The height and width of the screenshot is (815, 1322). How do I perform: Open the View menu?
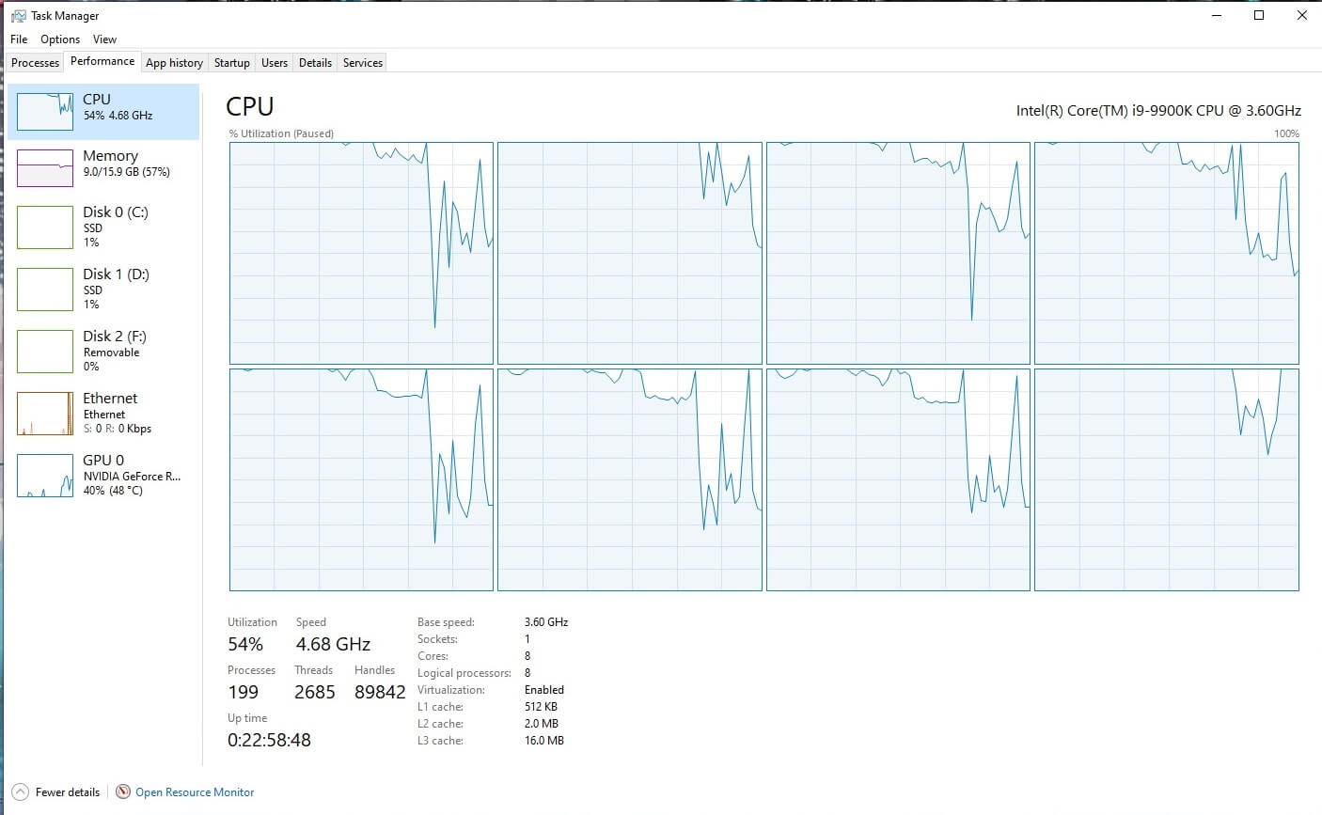(x=104, y=39)
